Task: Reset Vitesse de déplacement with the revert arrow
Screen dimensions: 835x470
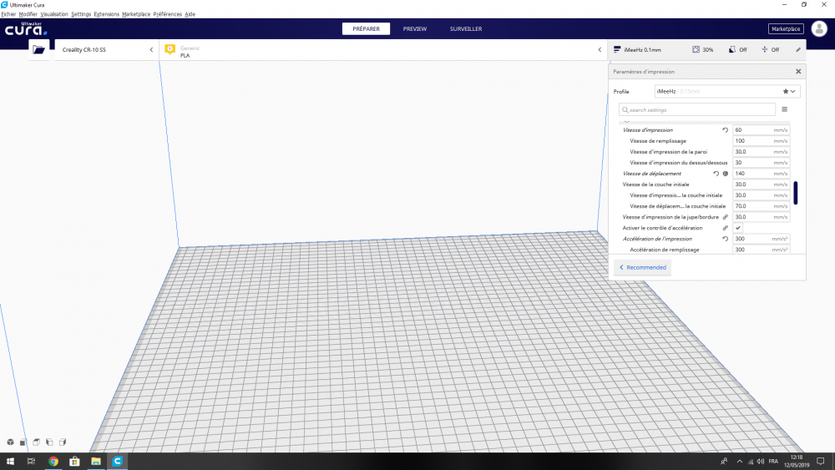Action: tap(716, 174)
